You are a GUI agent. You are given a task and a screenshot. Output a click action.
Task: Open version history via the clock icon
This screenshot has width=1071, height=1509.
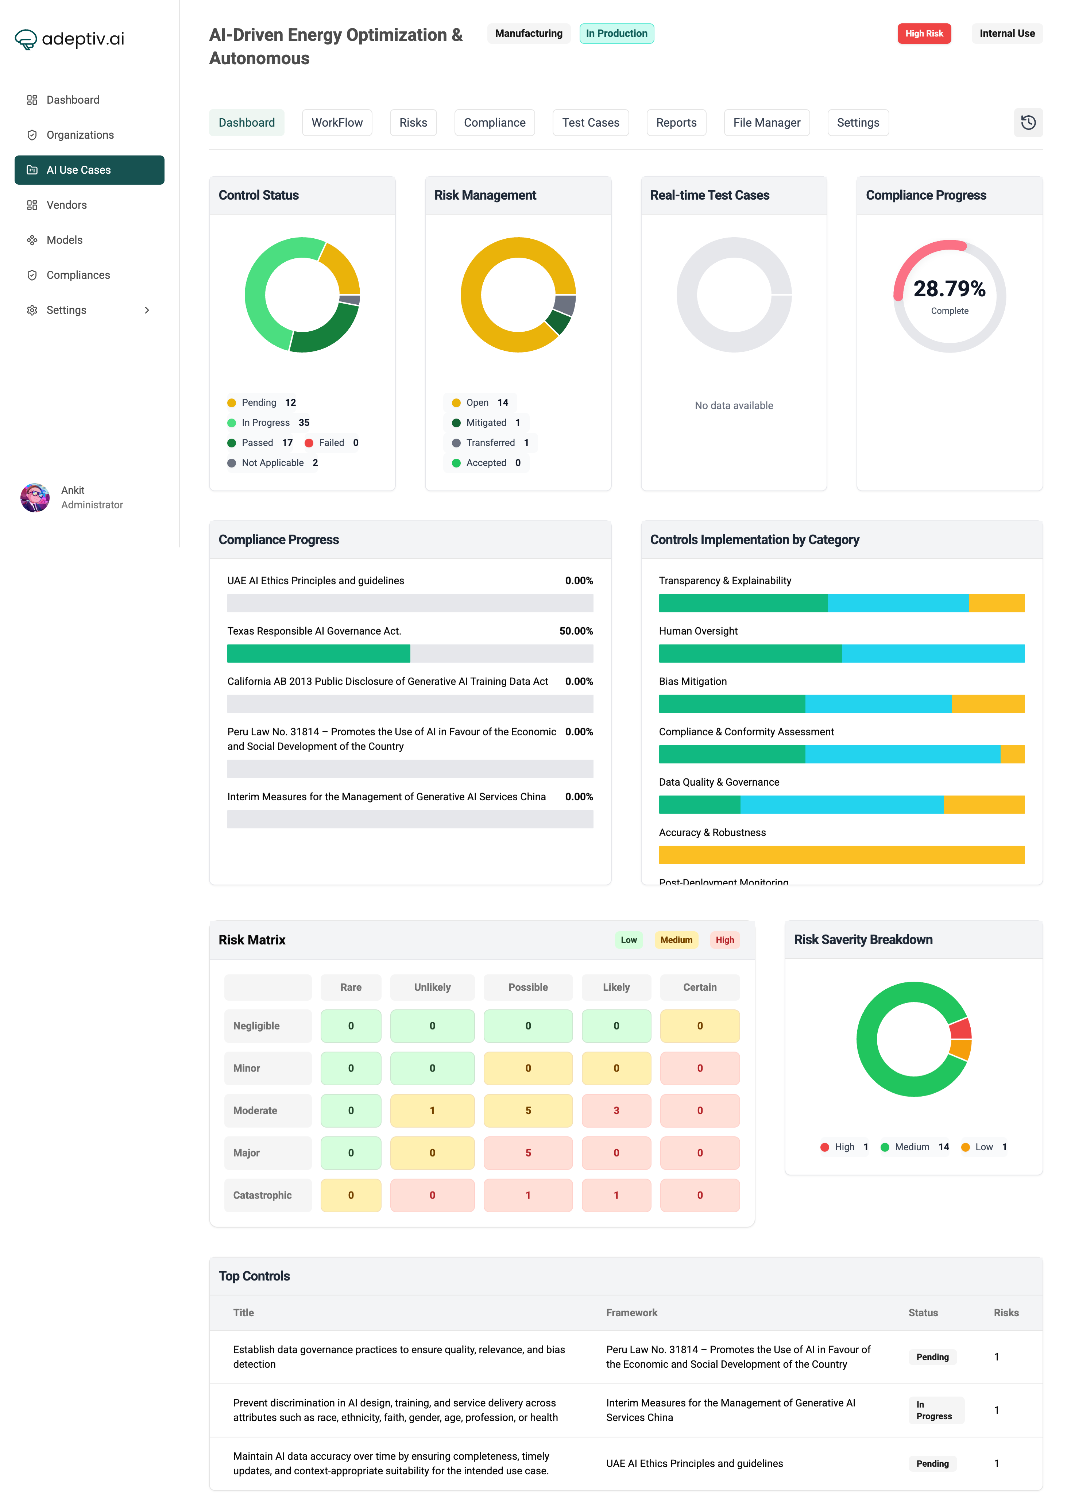click(1029, 123)
